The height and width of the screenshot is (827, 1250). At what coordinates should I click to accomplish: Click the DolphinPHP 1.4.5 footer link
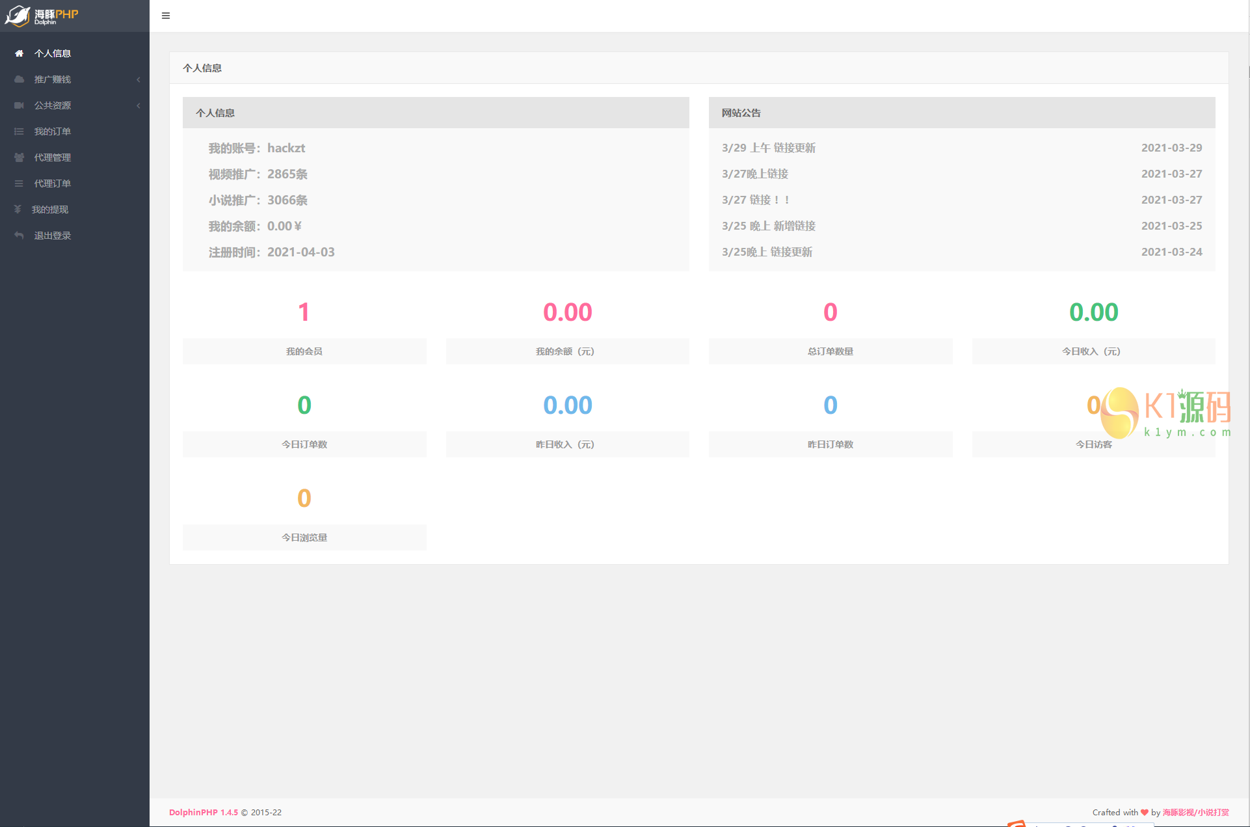point(203,812)
